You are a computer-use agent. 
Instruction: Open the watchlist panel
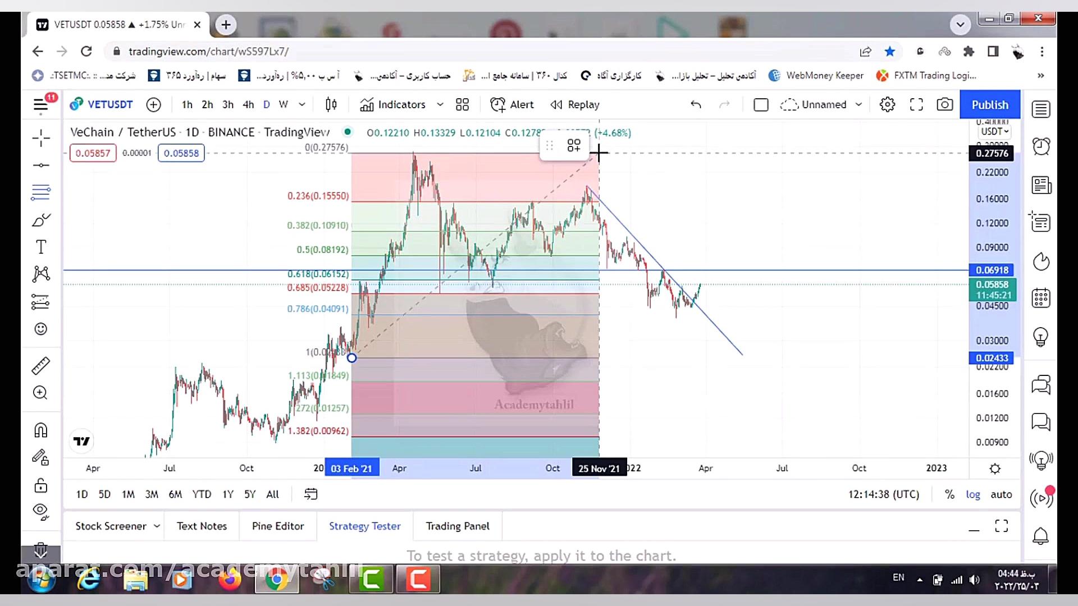(x=1041, y=109)
